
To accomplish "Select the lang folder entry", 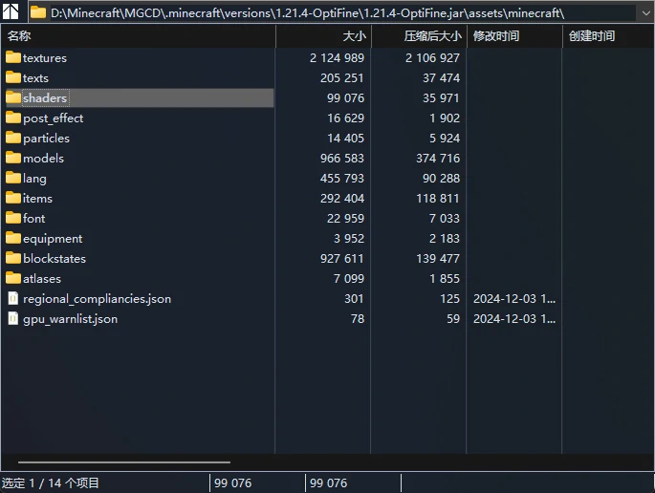I will (34, 179).
